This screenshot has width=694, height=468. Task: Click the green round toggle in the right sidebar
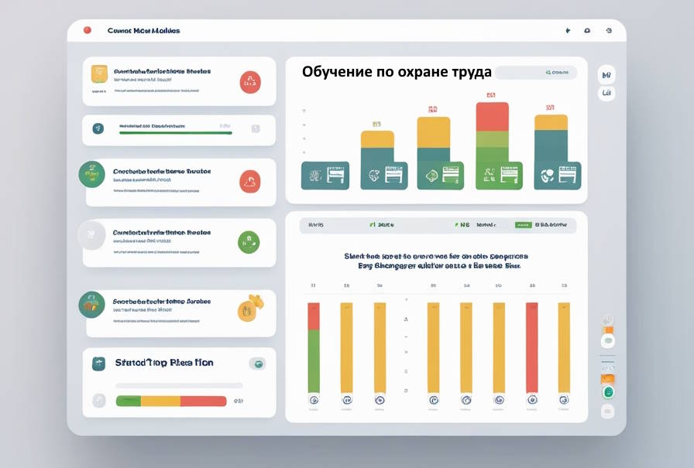click(609, 392)
